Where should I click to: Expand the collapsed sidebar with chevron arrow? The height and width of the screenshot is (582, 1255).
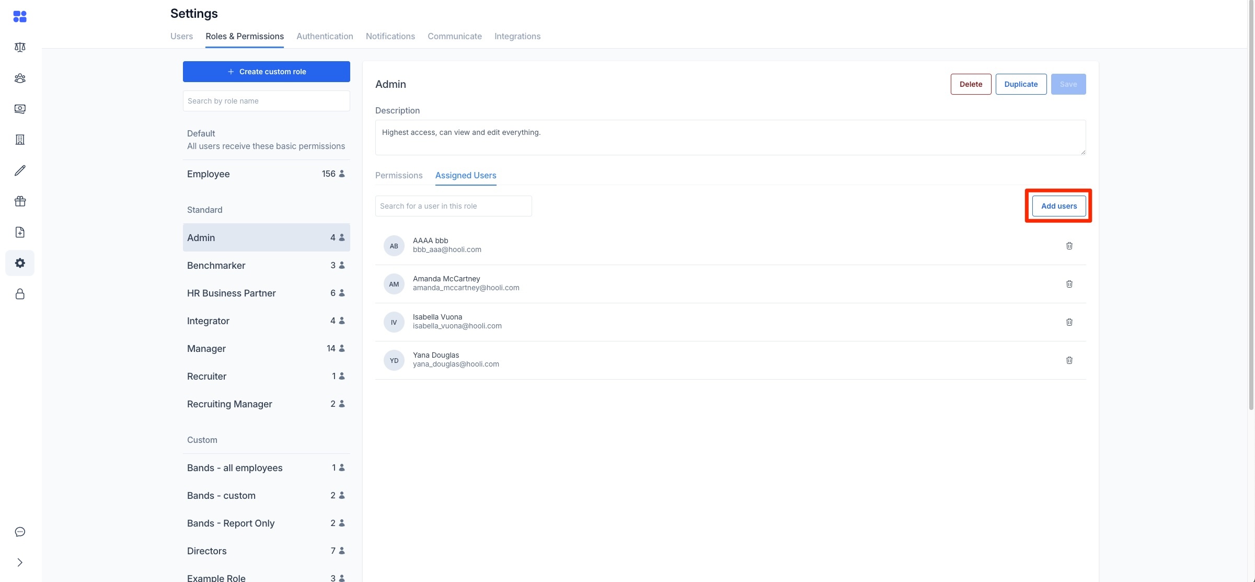[20, 562]
